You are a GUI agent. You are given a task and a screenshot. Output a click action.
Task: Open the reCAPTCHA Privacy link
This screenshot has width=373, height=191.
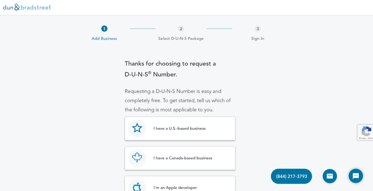tap(362, 138)
